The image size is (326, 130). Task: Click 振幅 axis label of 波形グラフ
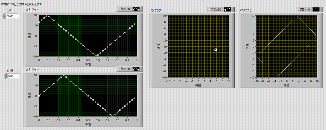coord(29,36)
